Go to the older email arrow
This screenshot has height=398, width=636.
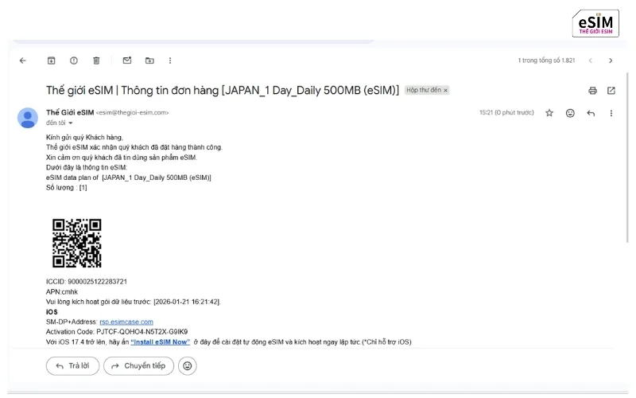[611, 60]
